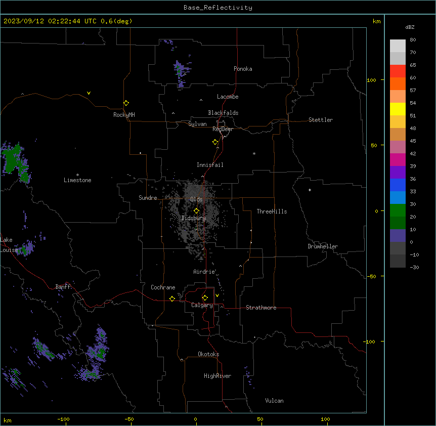Screen dimensions: 436x426
Task: Select the Lacombe town label
Action: tap(228, 97)
